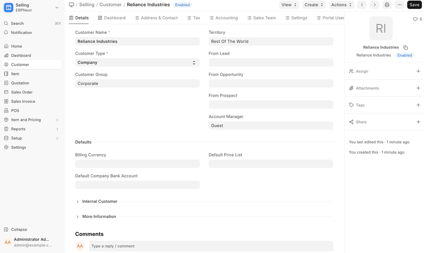
Task: Click the Billing Currency input field
Action: point(137,164)
